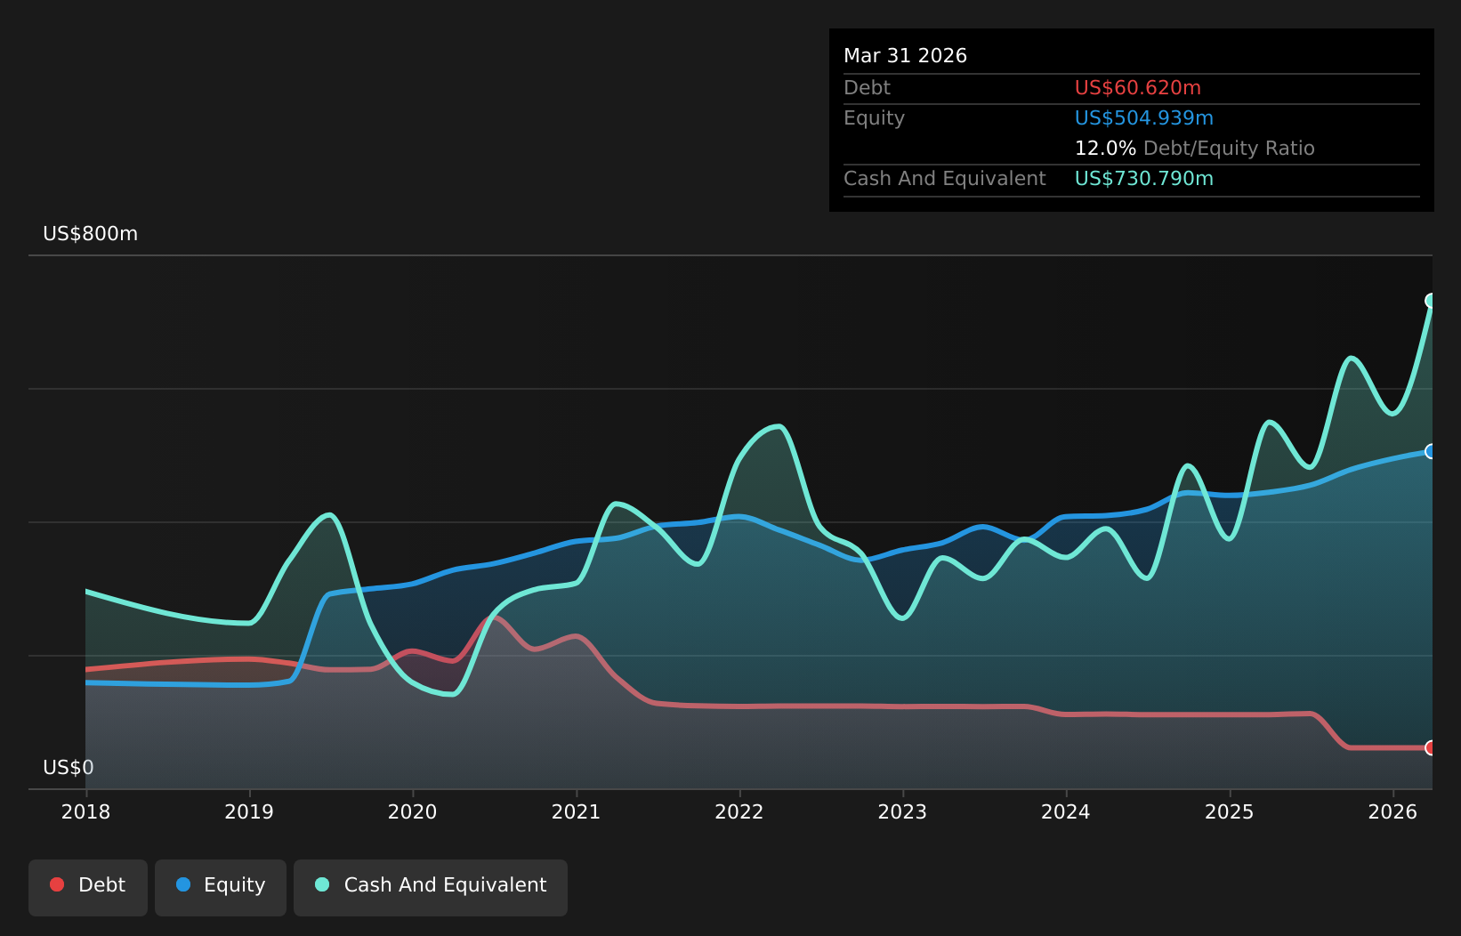Screen dimensions: 1461x936
Task: Click the red Debt legend dot
Action: tap(57, 884)
